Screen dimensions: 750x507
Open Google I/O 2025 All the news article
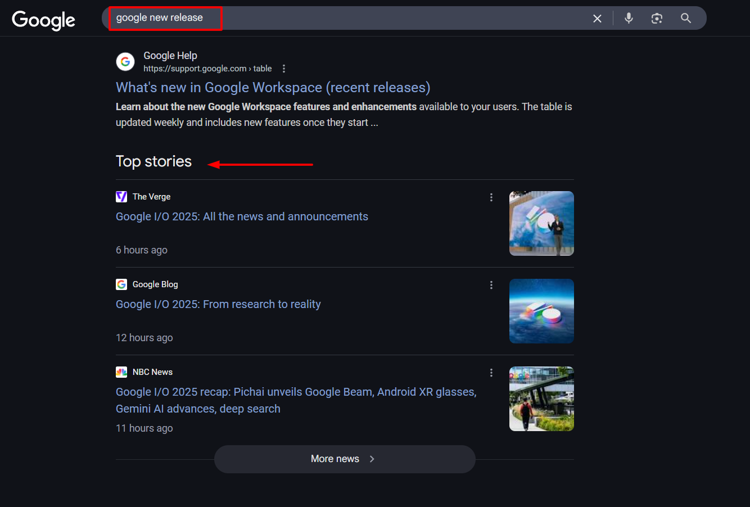click(x=242, y=216)
